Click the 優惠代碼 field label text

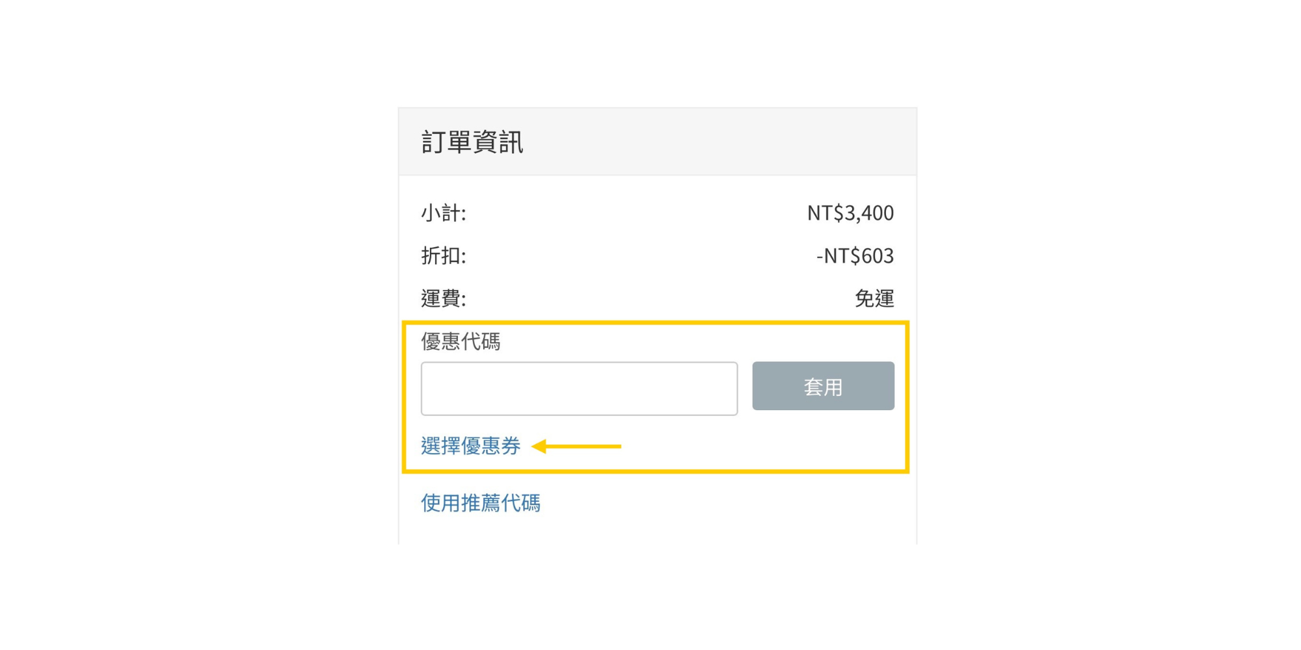click(461, 341)
